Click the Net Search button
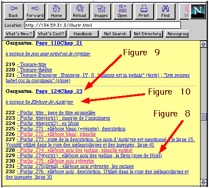The width and height of the screenshot is (209, 188). 116,34
